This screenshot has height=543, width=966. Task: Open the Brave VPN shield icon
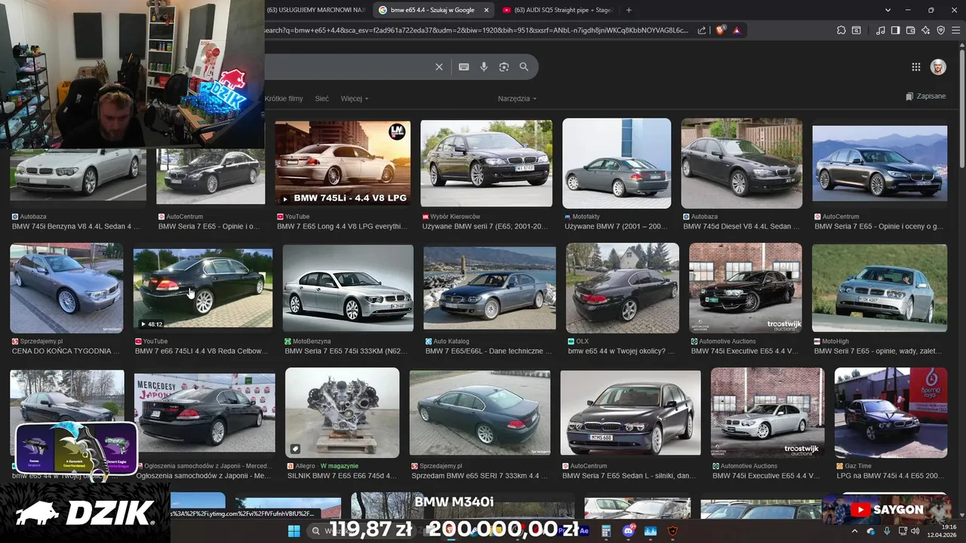coord(941,30)
